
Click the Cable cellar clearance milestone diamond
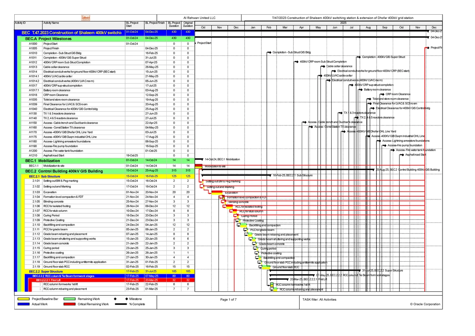click(325, 66)
